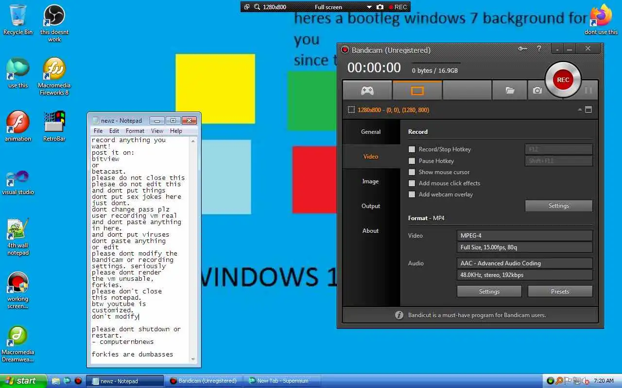Click the Notepad scrollbar up arrow

pyautogui.click(x=193, y=141)
